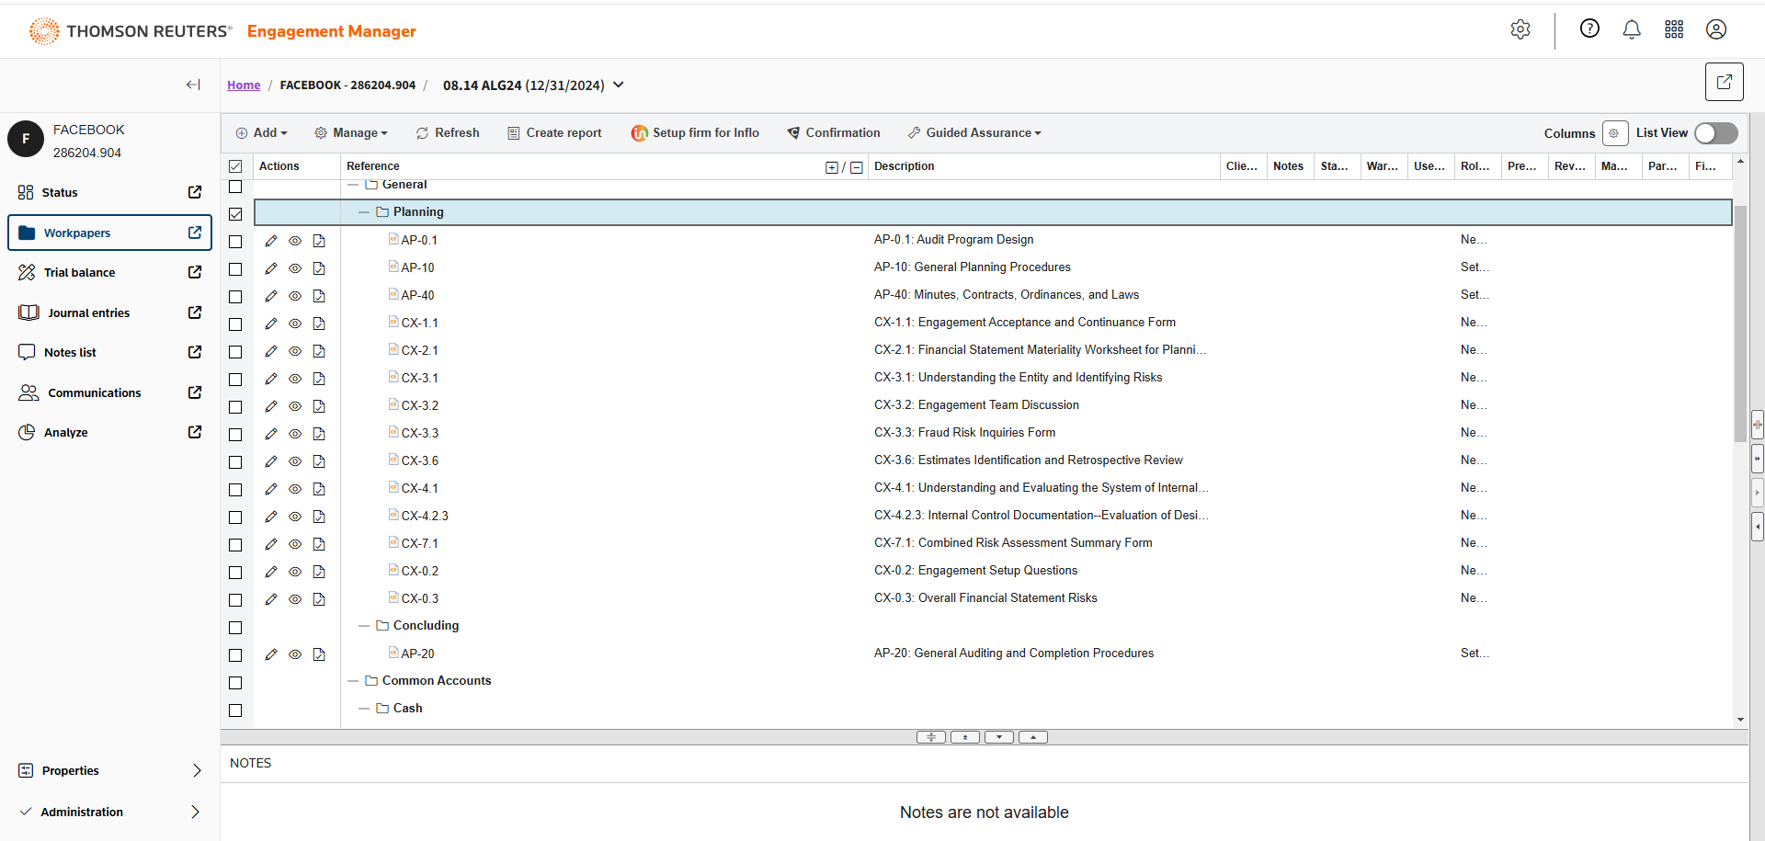Open Journal entries in sidebar
The height and width of the screenshot is (841, 1765).
coord(88,313)
